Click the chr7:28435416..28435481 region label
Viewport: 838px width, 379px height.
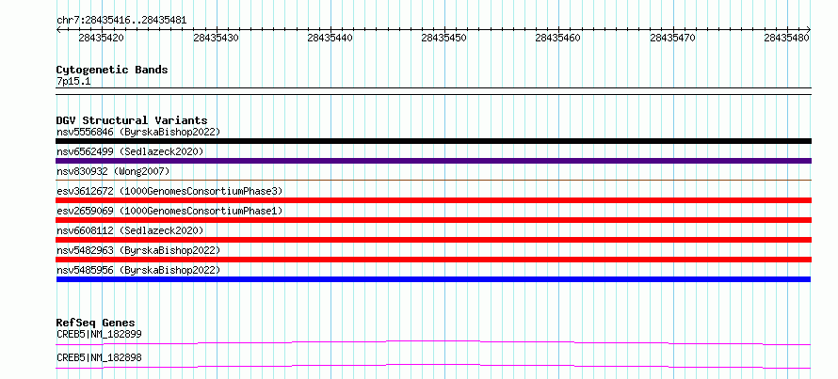pos(121,21)
